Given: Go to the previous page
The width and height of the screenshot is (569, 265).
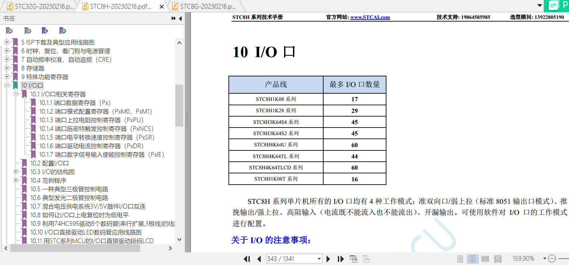Looking at the screenshot, I should [259, 259].
